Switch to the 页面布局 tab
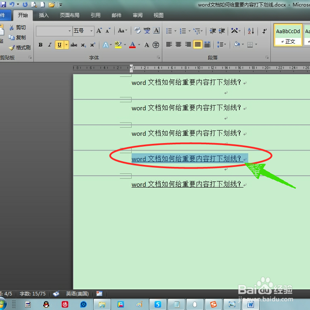Screen dimensions: 310x310 (69, 15)
